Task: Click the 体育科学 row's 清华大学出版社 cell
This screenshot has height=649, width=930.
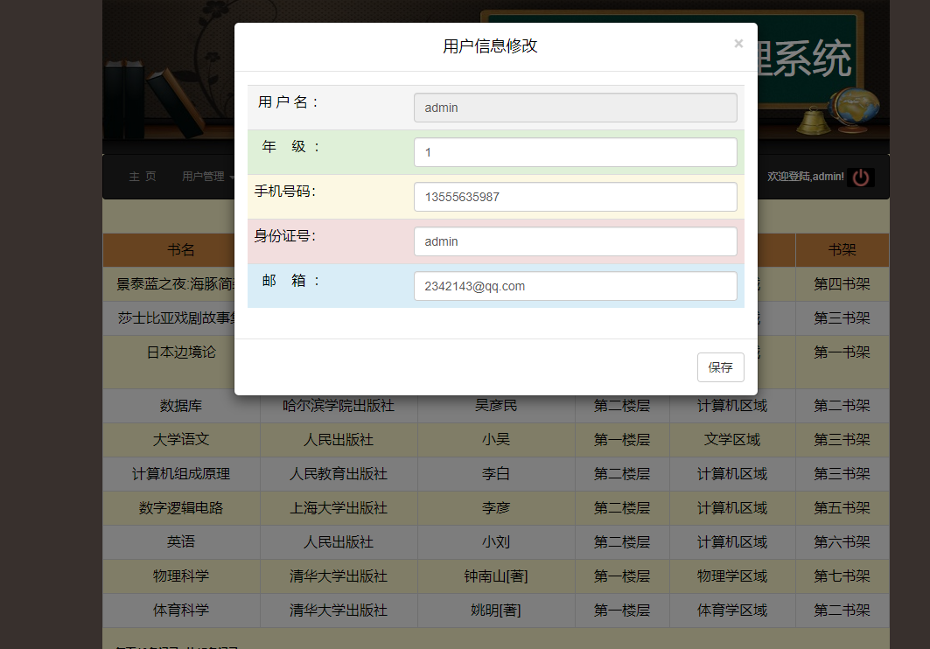Action: 339,610
